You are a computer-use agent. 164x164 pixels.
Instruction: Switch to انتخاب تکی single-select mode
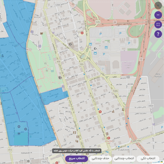148,159
